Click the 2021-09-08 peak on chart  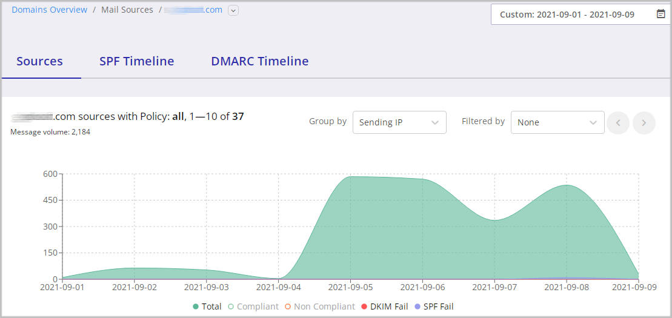(x=567, y=185)
